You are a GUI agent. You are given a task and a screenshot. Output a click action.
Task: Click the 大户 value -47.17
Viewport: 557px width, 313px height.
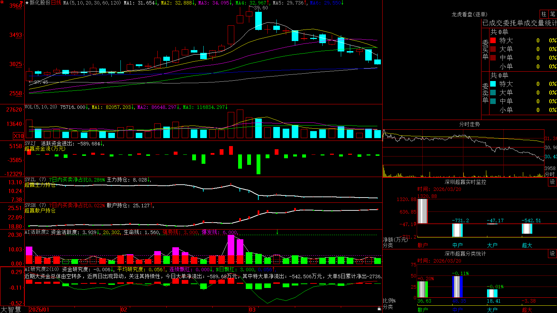(495, 220)
